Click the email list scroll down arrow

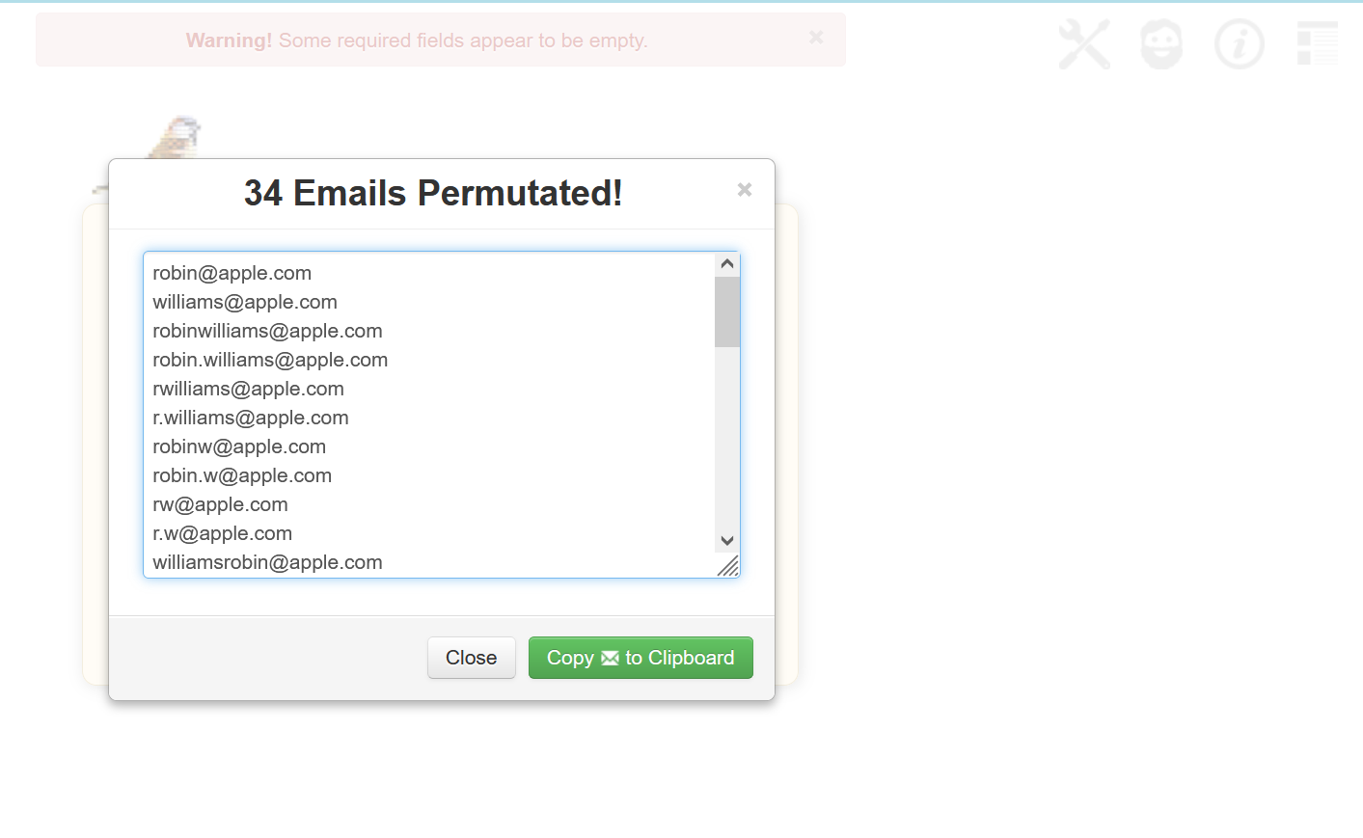[727, 541]
